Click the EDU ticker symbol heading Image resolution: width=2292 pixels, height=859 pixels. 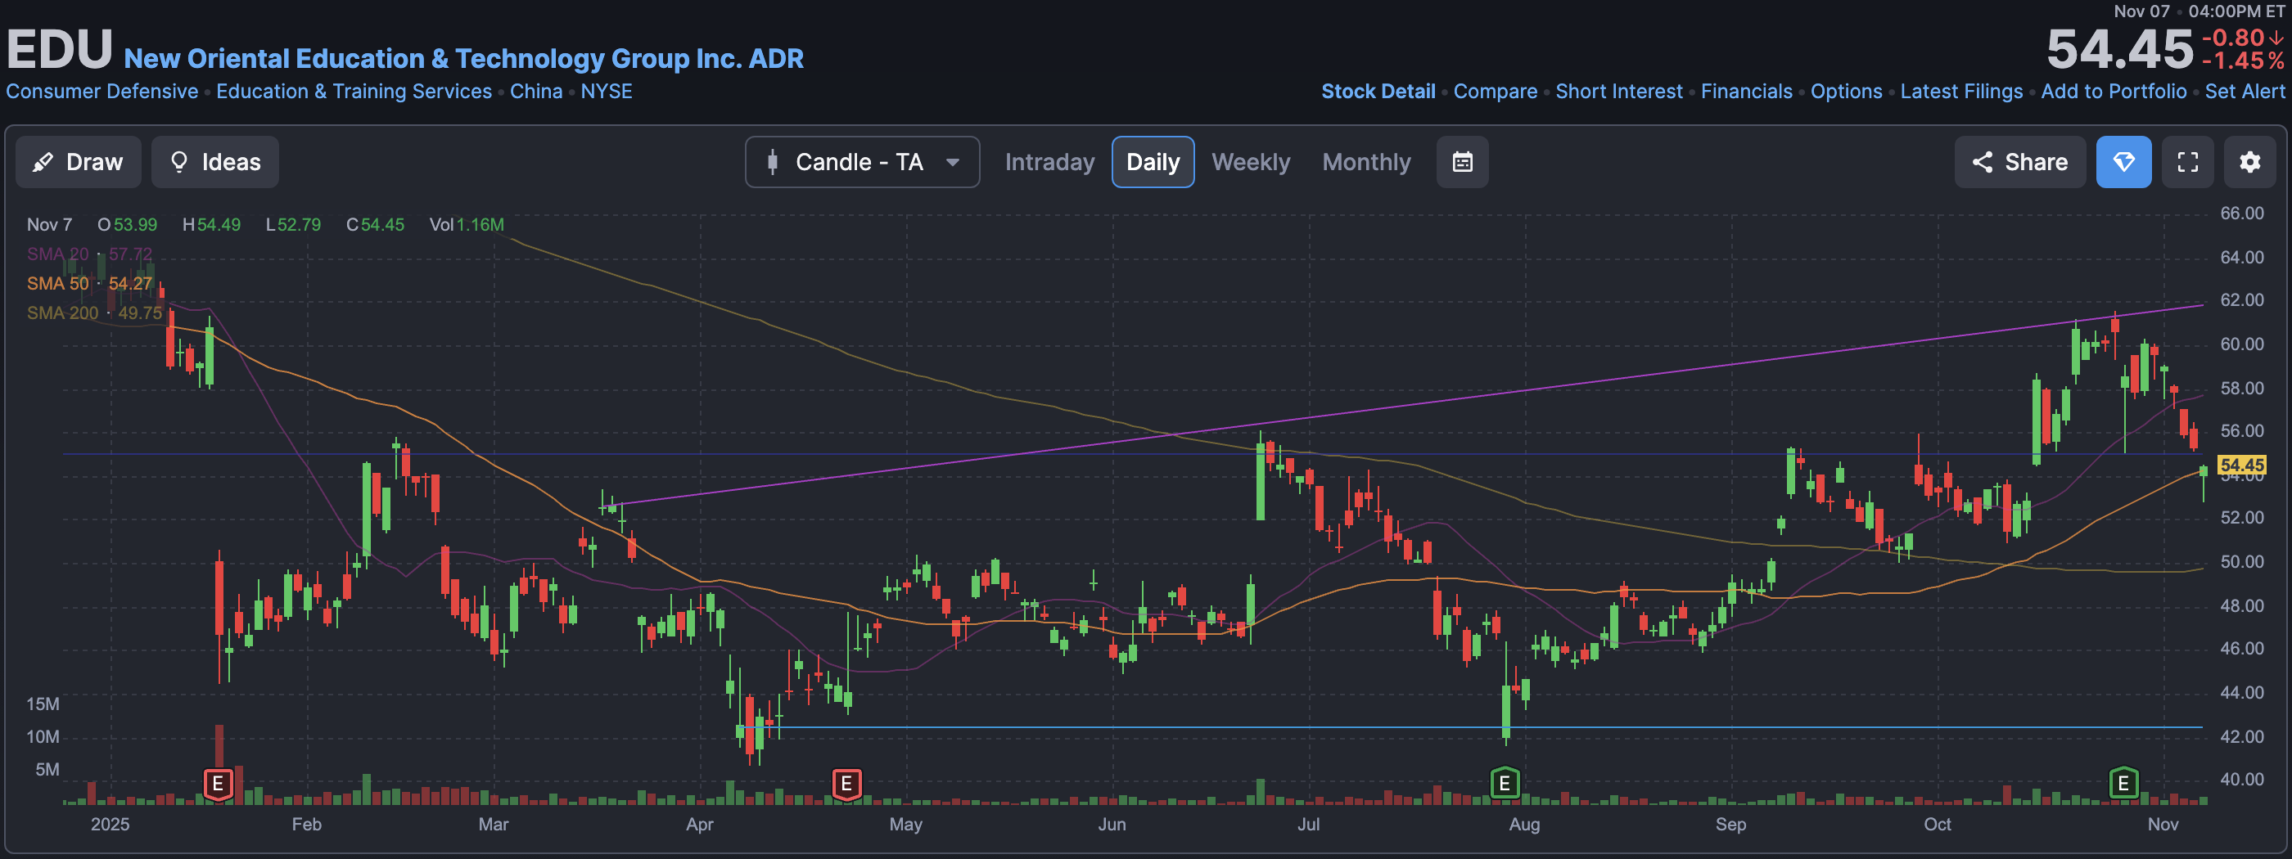pyautogui.click(x=60, y=49)
